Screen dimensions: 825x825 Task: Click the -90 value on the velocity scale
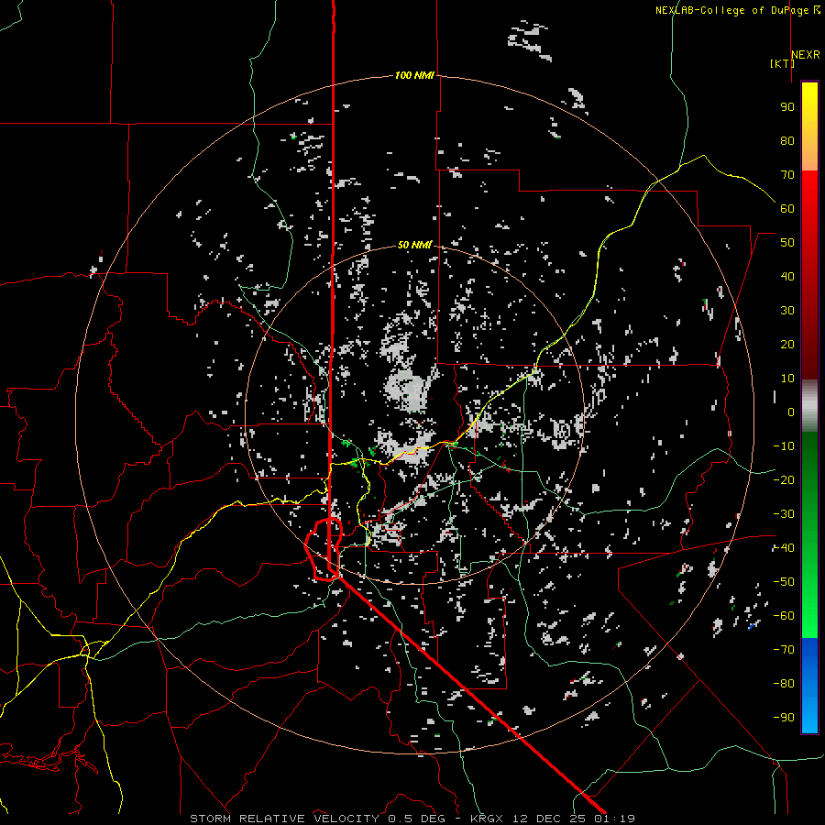pos(784,718)
